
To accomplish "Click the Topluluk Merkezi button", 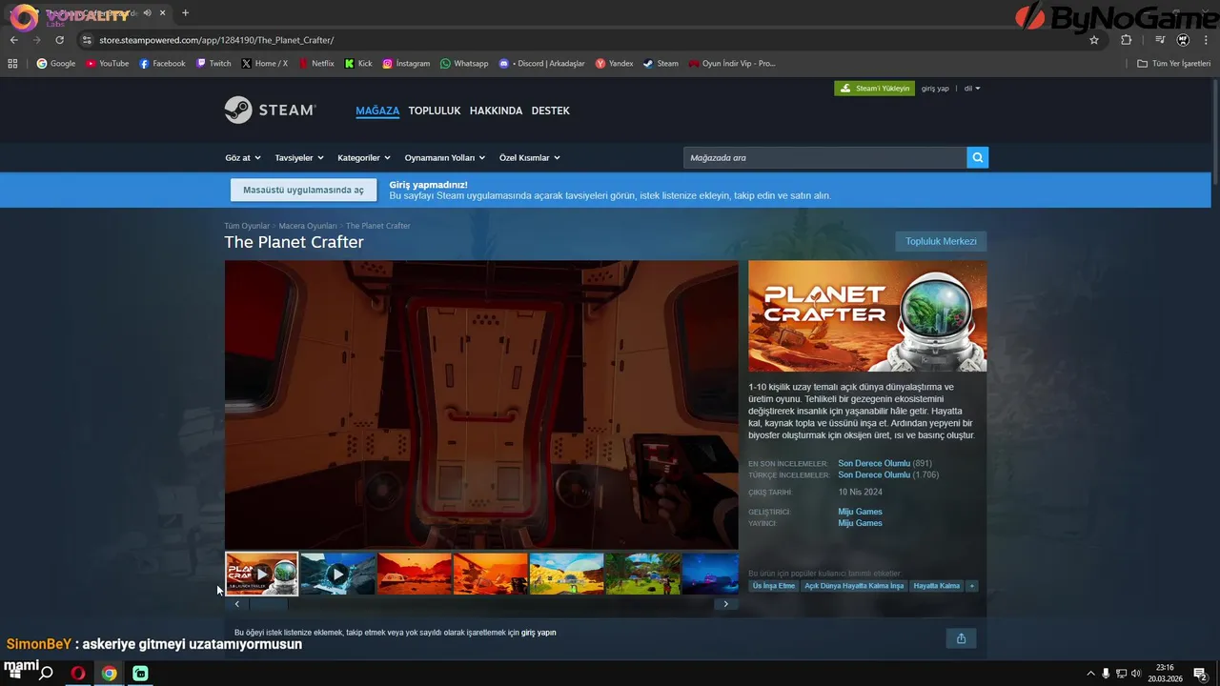I will (941, 241).
